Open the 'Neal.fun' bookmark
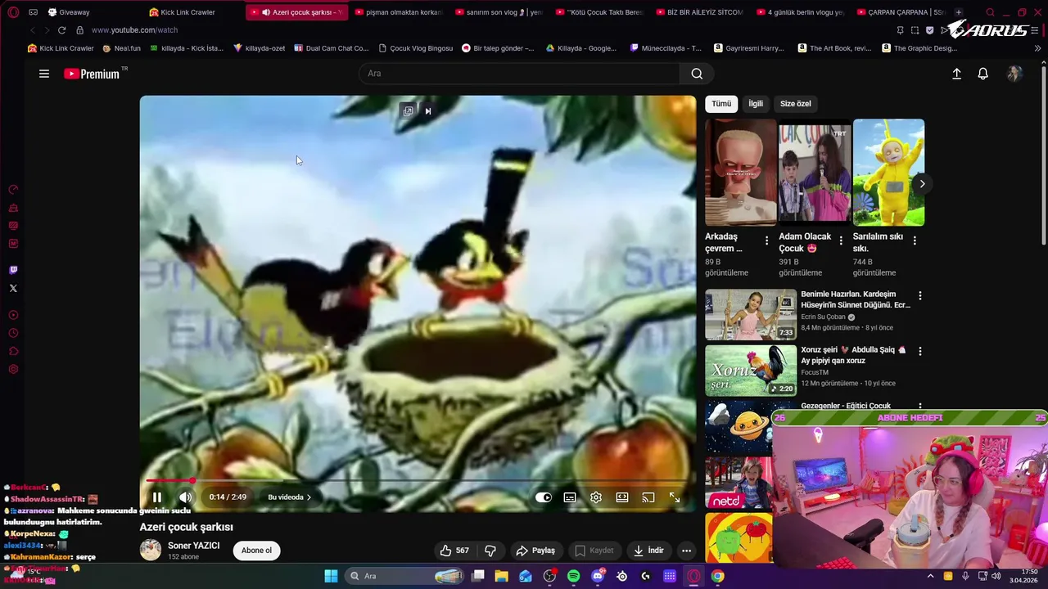 click(121, 48)
